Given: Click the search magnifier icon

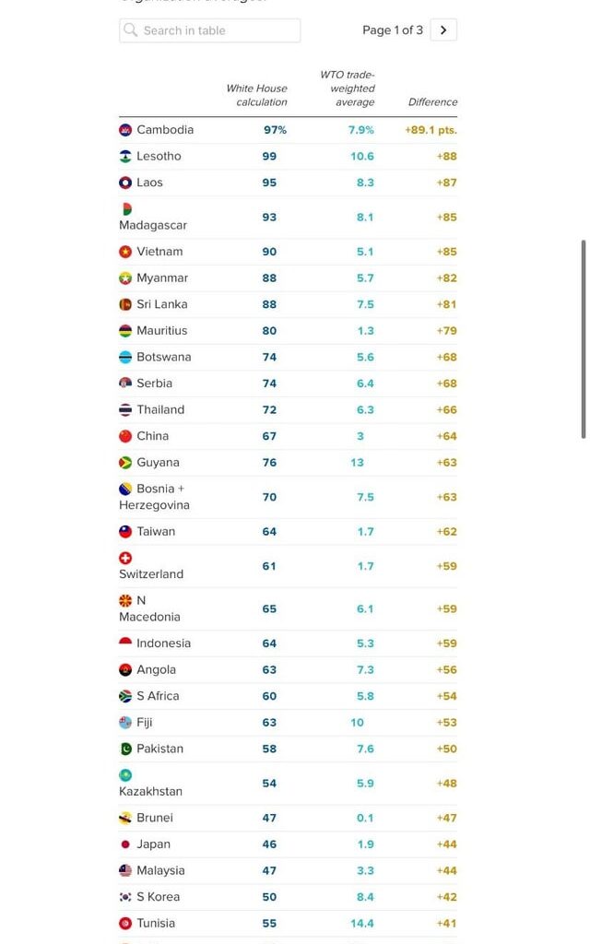Looking at the screenshot, I should click(131, 30).
